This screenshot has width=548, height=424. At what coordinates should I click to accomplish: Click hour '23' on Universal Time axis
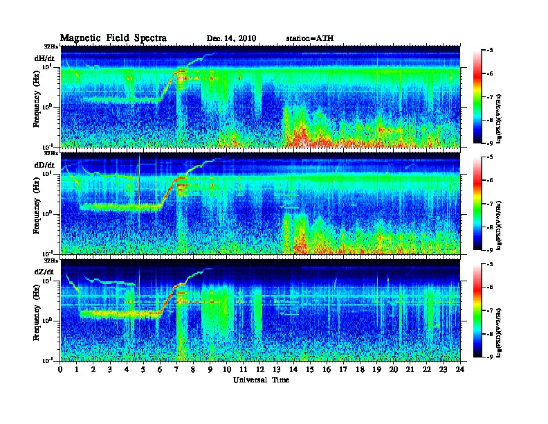[443, 369]
